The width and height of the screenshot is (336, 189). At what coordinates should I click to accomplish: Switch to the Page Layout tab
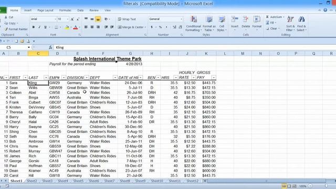click(x=46, y=10)
